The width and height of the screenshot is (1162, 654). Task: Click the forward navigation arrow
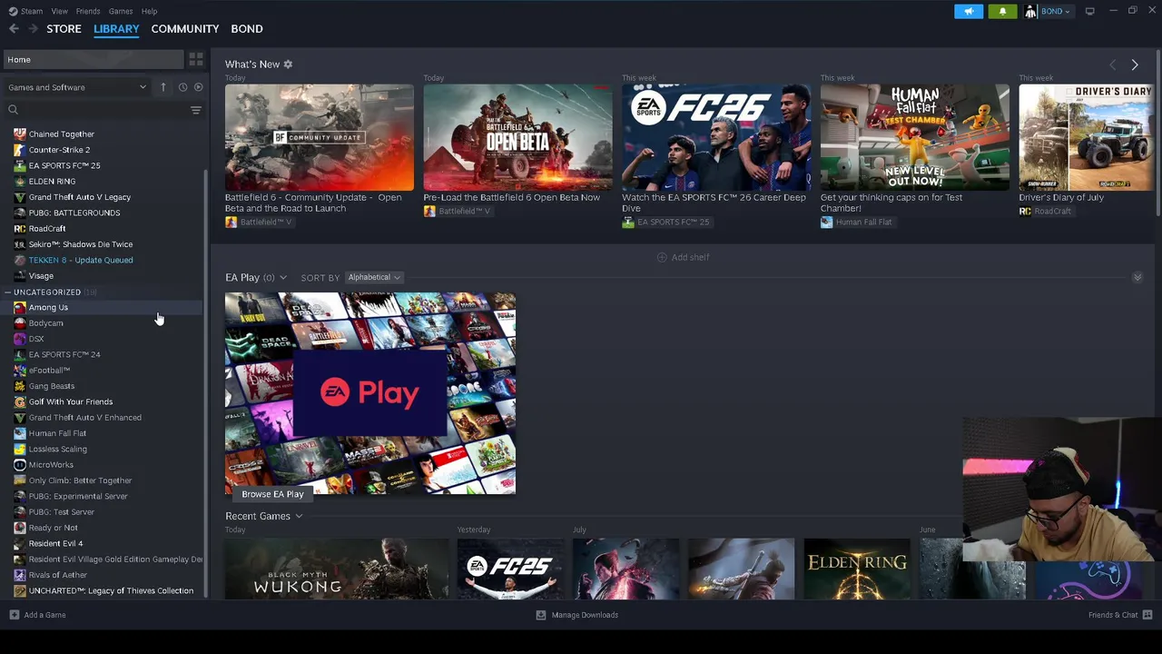(34, 29)
